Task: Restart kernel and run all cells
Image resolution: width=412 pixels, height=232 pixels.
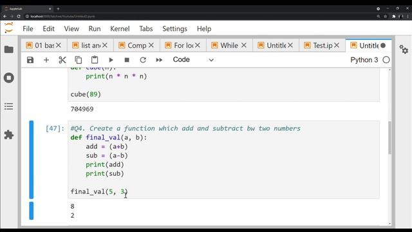Action: (x=159, y=60)
